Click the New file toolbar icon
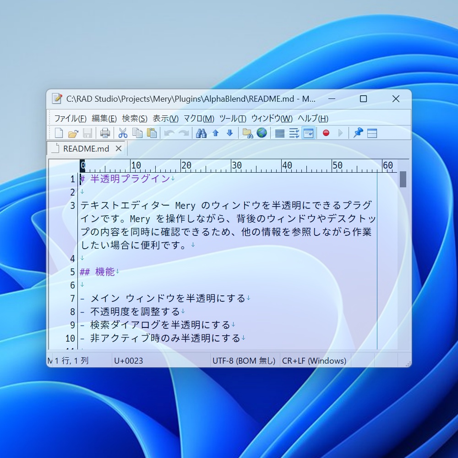This screenshot has height=458, width=458. (59, 133)
